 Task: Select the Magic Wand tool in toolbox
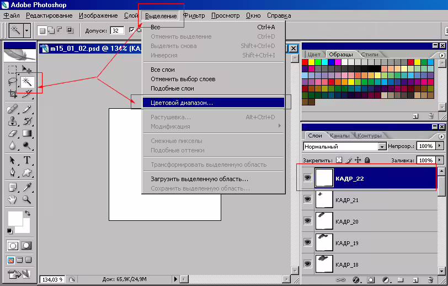coord(27,82)
